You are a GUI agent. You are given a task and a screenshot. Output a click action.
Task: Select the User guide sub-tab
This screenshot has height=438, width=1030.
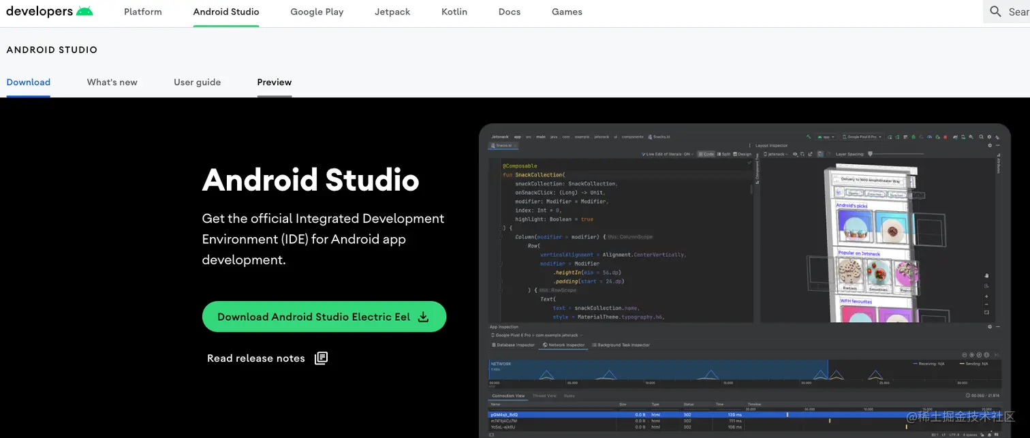click(x=198, y=82)
